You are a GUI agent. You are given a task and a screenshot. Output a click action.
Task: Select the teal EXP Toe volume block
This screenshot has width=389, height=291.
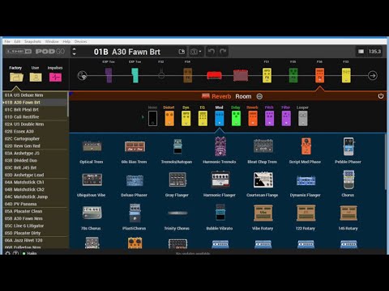tap(135, 75)
